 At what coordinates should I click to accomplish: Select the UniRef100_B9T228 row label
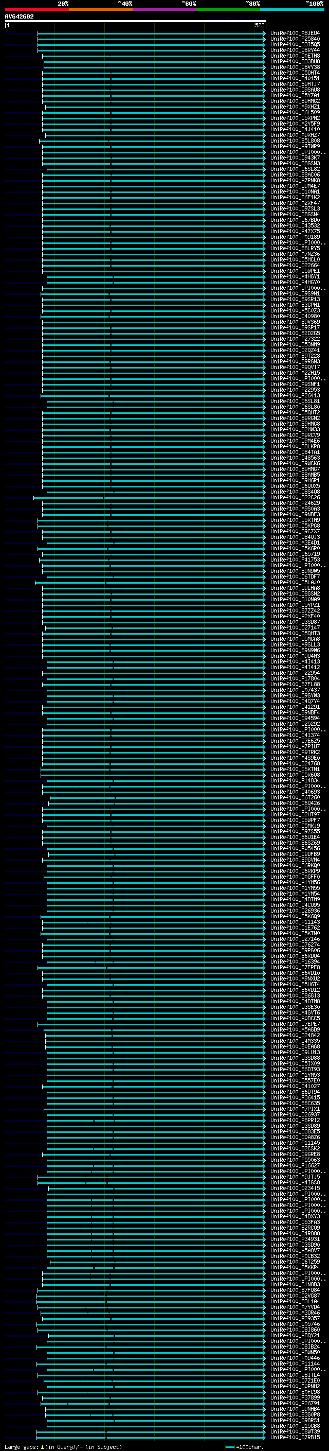click(295, 356)
